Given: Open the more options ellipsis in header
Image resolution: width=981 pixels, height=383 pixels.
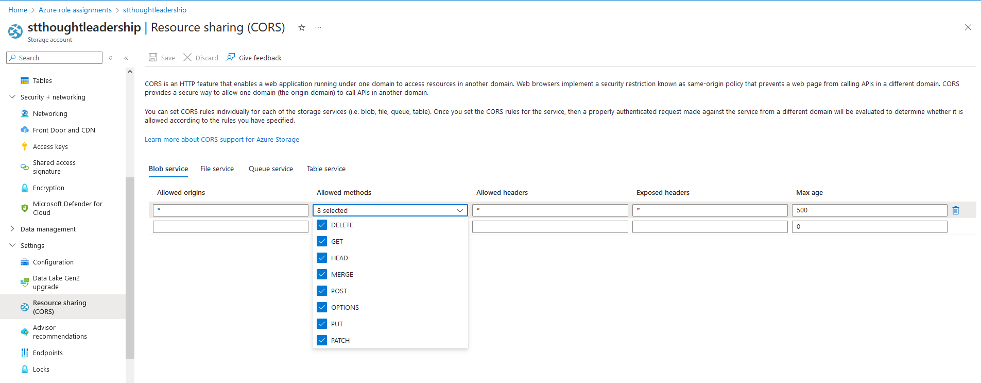Looking at the screenshot, I should click(x=318, y=27).
